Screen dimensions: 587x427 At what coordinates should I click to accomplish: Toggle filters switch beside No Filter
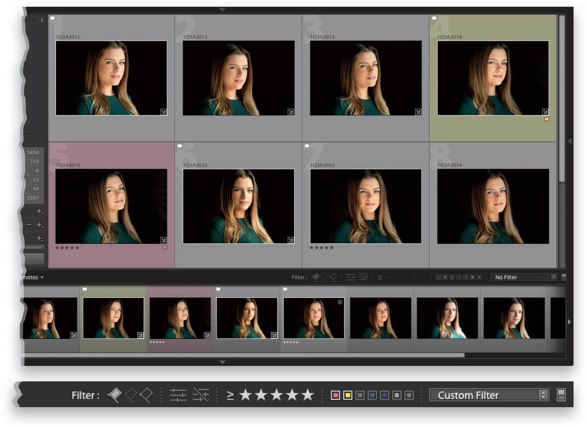tap(564, 277)
